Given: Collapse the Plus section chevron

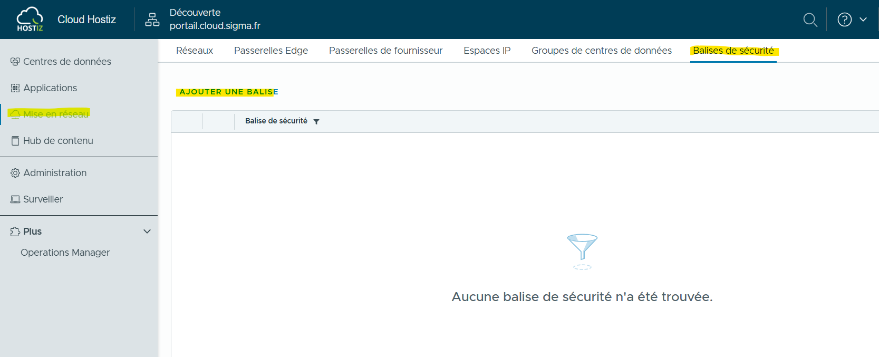Looking at the screenshot, I should coord(147,231).
